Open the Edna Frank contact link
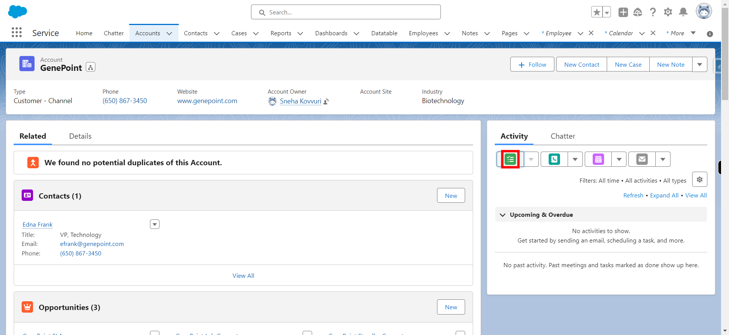 pos(37,225)
